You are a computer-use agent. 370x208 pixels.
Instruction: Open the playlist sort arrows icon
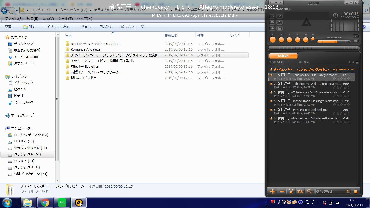coord(300,191)
